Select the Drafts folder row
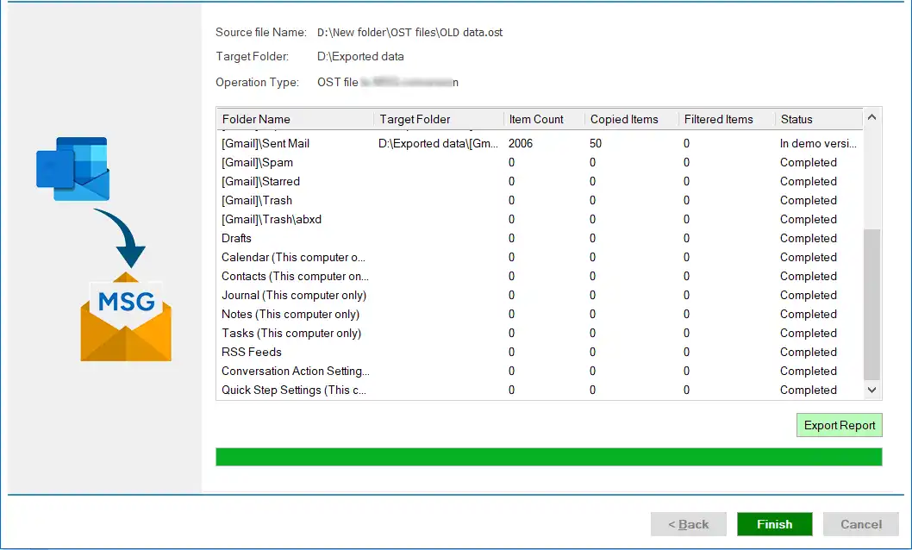The height and width of the screenshot is (550, 912). [540, 239]
